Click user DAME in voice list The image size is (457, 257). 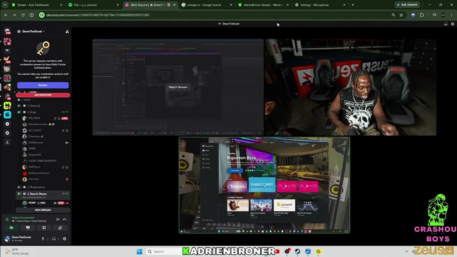click(x=32, y=148)
